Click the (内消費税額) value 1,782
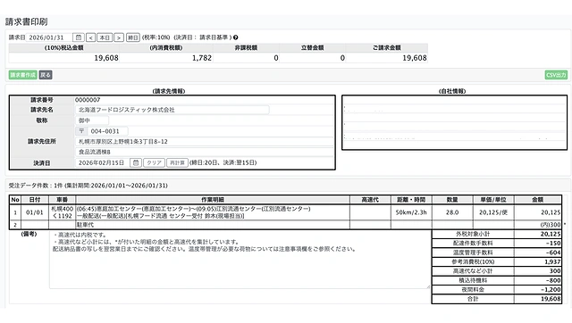 [x=166, y=58]
